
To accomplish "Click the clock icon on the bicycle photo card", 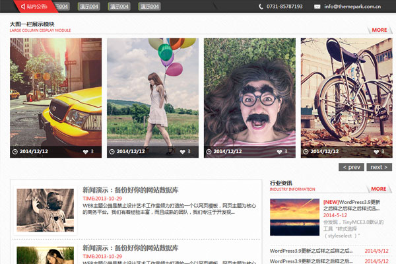I will click(306, 152).
